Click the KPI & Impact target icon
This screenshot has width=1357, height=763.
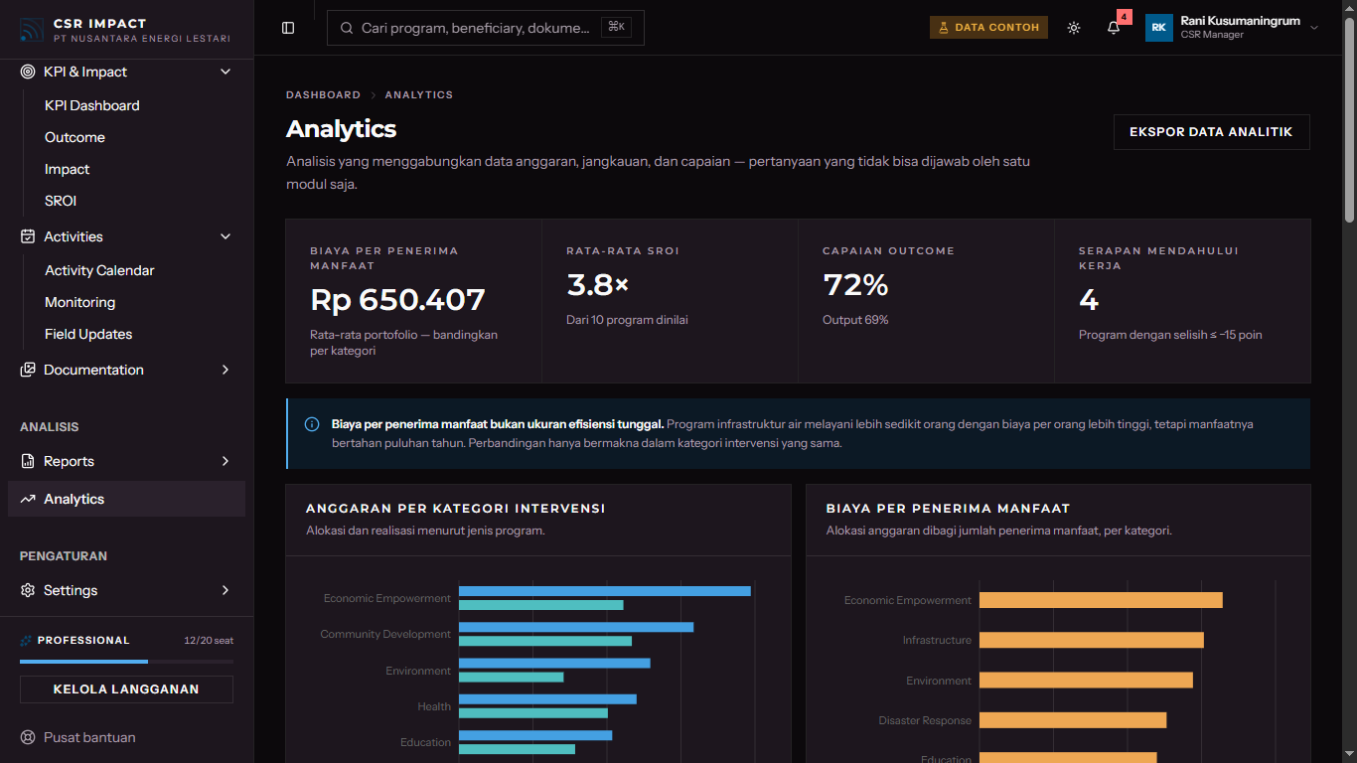point(28,72)
